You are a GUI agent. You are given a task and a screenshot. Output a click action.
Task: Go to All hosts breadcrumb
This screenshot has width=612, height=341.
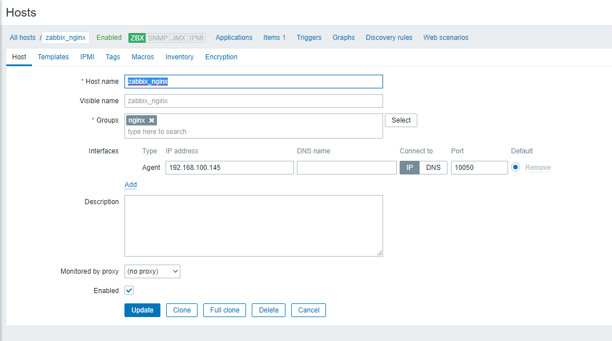point(23,38)
